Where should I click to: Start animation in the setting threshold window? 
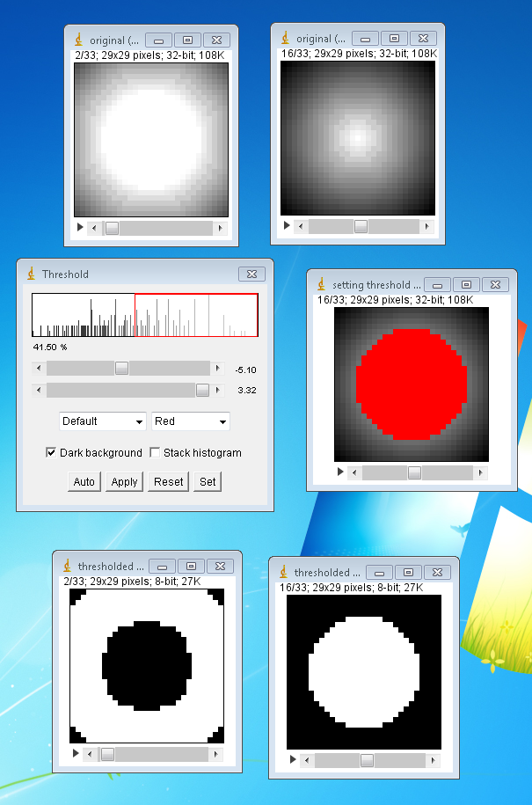pyautogui.click(x=340, y=472)
